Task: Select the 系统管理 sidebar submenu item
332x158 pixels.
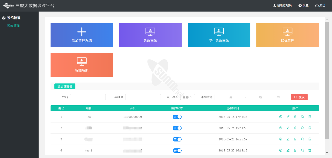Action: pos(13,26)
